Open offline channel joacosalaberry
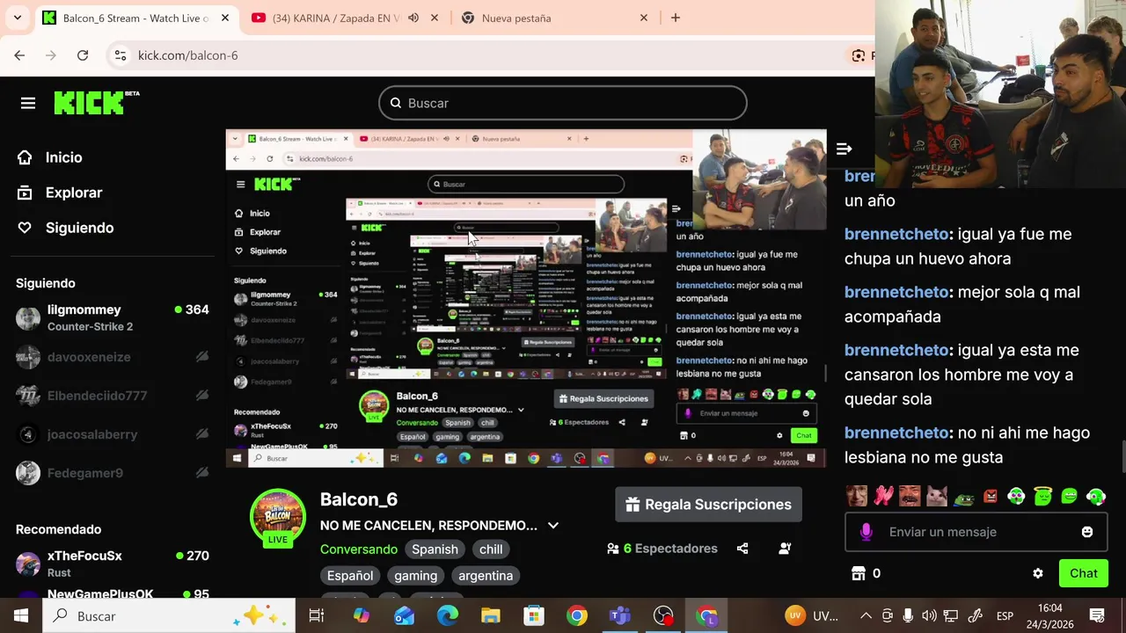 tap(113, 434)
